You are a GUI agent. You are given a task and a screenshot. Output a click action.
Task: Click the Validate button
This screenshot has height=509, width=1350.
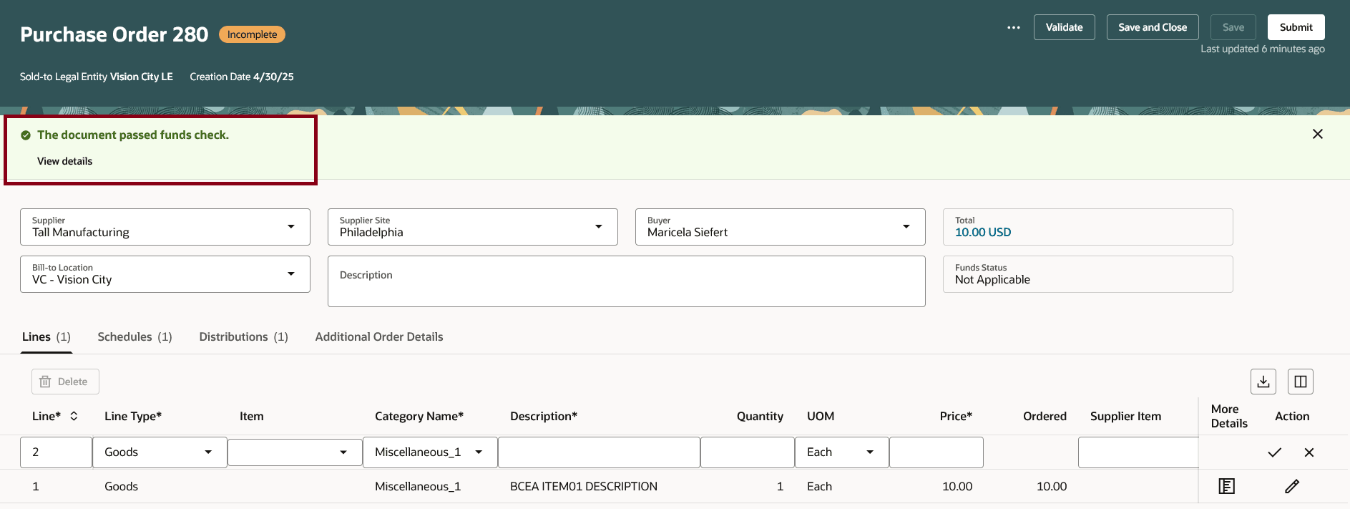click(x=1064, y=27)
